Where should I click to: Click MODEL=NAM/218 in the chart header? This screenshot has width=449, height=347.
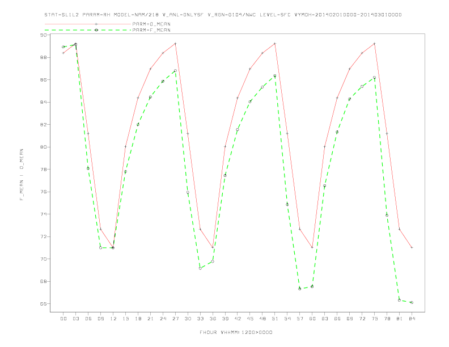pyautogui.click(x=136, y=15)
